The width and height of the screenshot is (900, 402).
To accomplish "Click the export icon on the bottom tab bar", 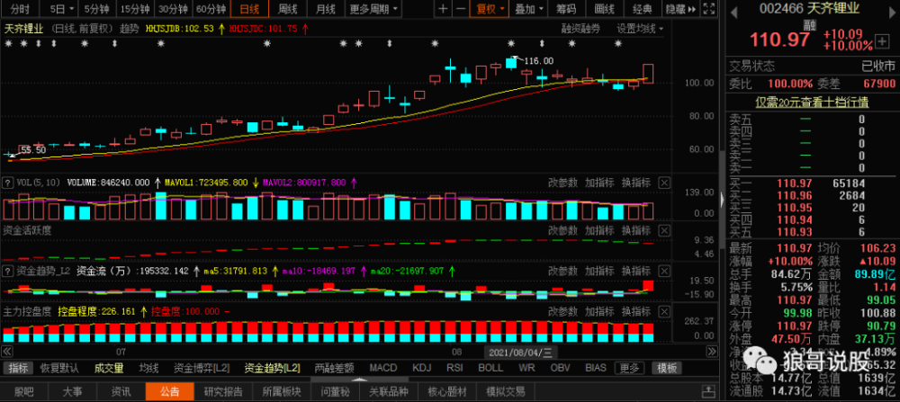I will [708, 392].
